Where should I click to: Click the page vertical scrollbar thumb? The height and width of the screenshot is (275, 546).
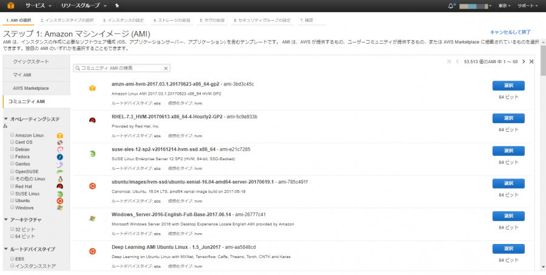point(543,60)
